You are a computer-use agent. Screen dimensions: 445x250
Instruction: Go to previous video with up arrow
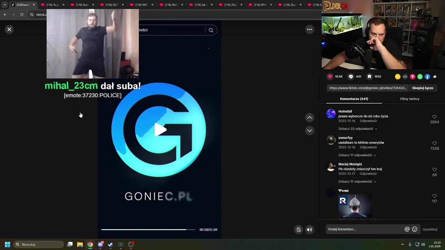click(x=309, y=118)
